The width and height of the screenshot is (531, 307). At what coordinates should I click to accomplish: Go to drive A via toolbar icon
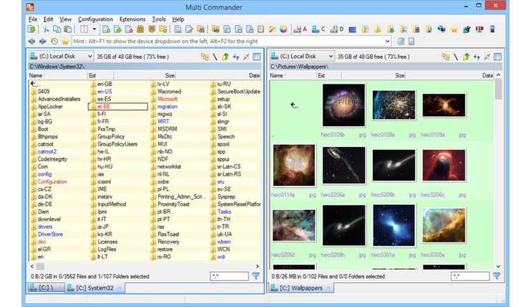pos(300,29)
